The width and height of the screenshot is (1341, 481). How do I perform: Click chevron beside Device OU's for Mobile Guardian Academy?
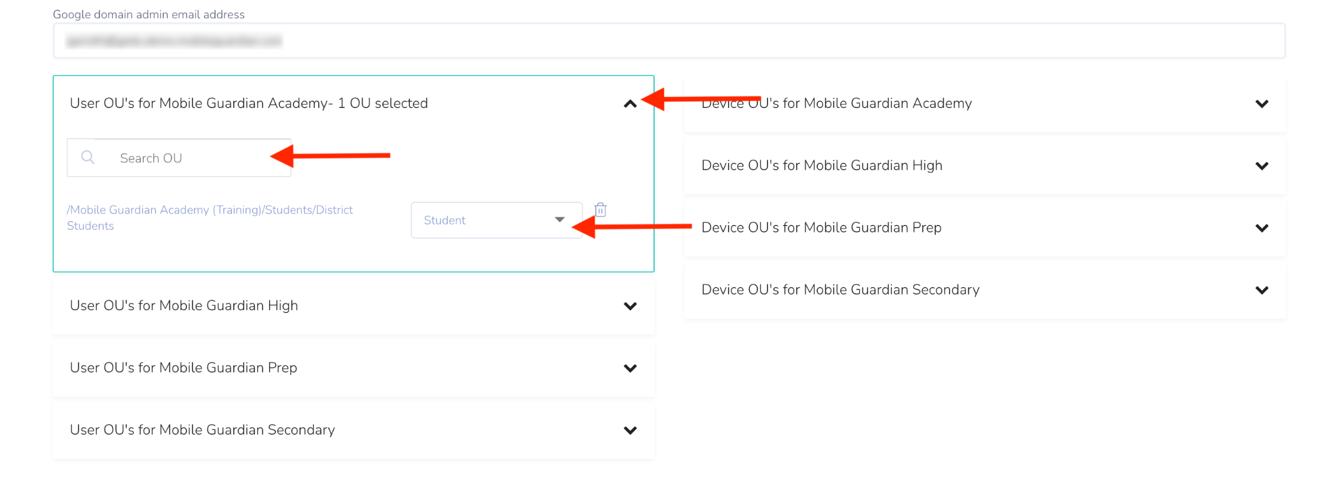[x=1262, y=104]
